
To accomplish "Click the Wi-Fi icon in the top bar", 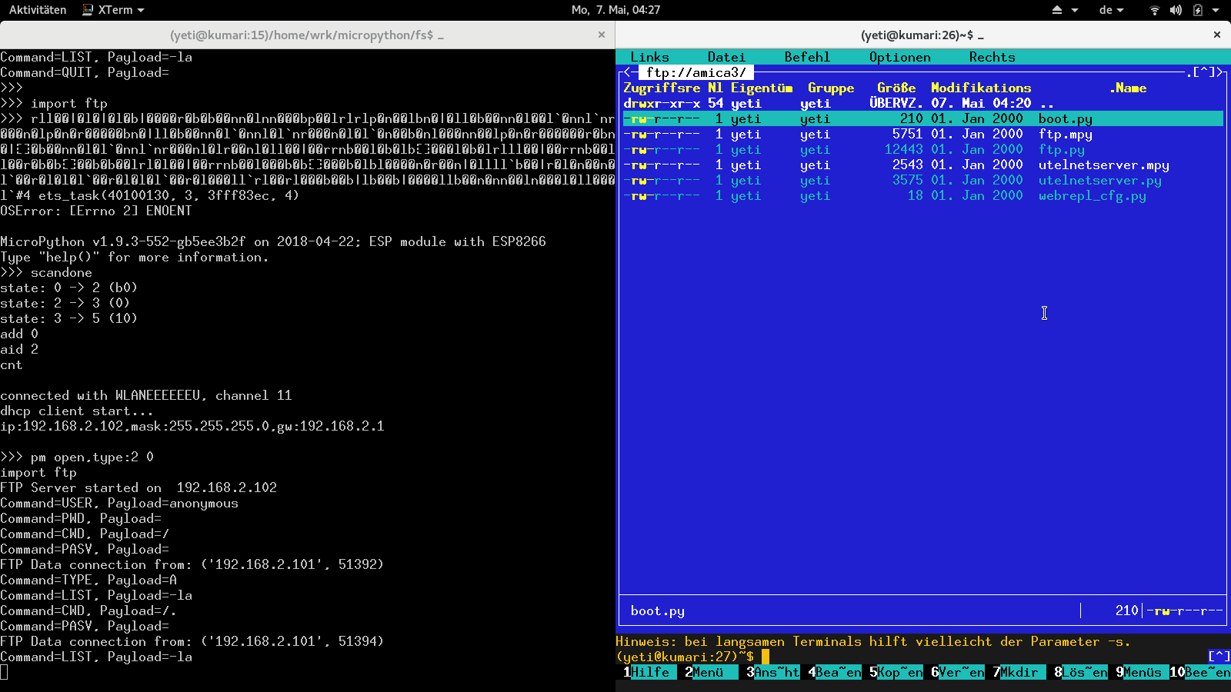I will 1154,10.
